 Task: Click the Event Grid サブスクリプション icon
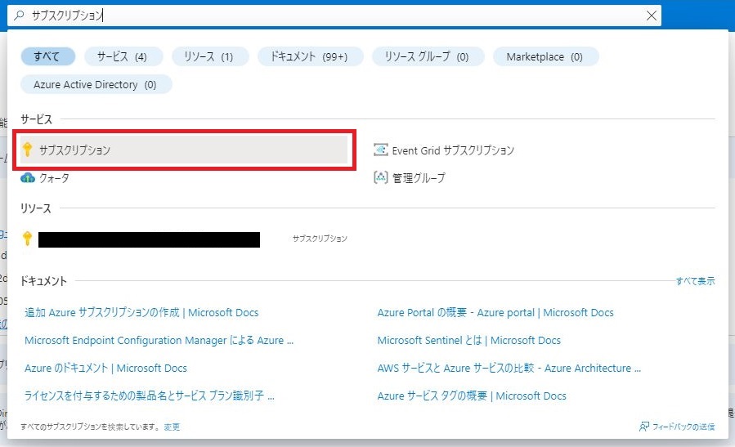click(380, 150)
